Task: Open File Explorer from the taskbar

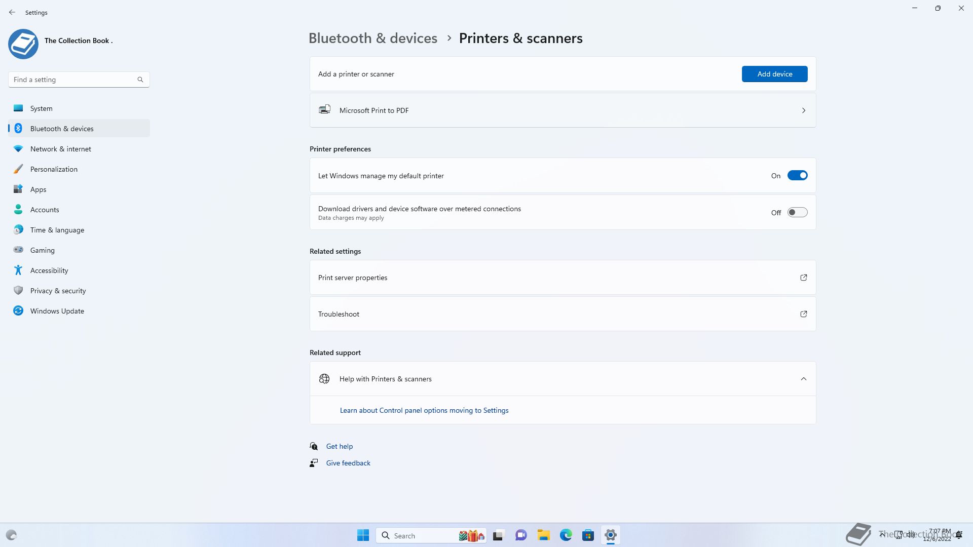Action: click(x=544, y=535)
